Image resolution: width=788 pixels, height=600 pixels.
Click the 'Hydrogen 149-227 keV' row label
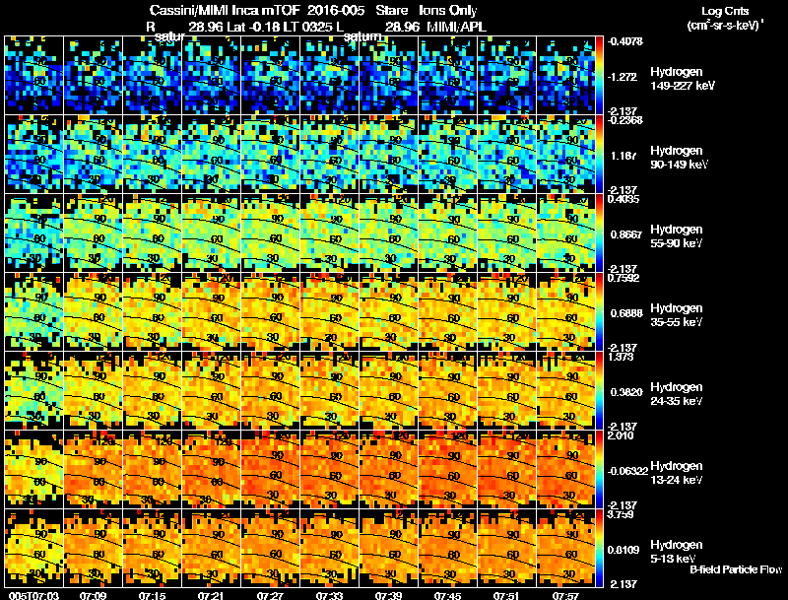point(682,79)
